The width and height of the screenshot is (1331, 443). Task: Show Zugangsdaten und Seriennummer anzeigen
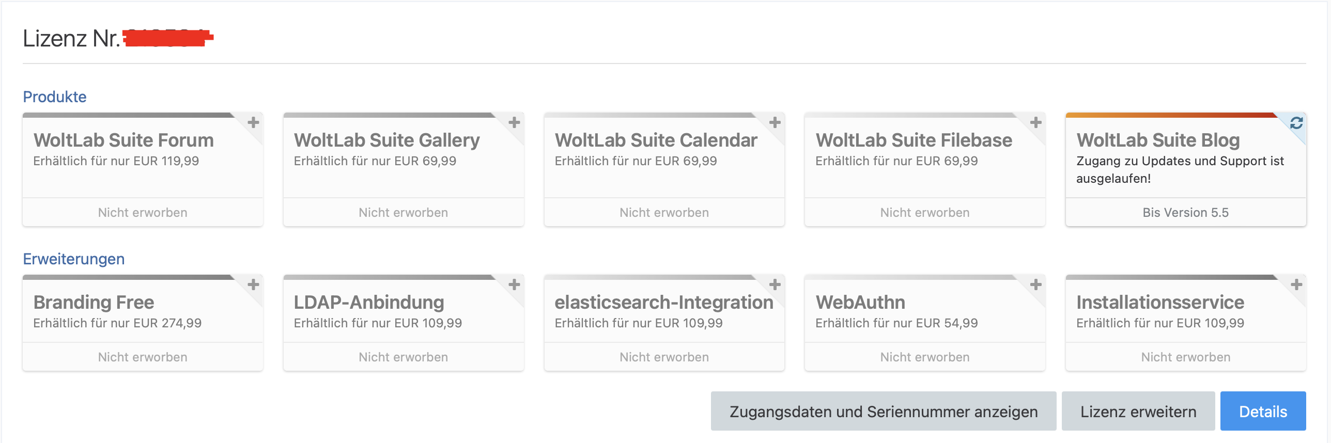pos(884,412)
